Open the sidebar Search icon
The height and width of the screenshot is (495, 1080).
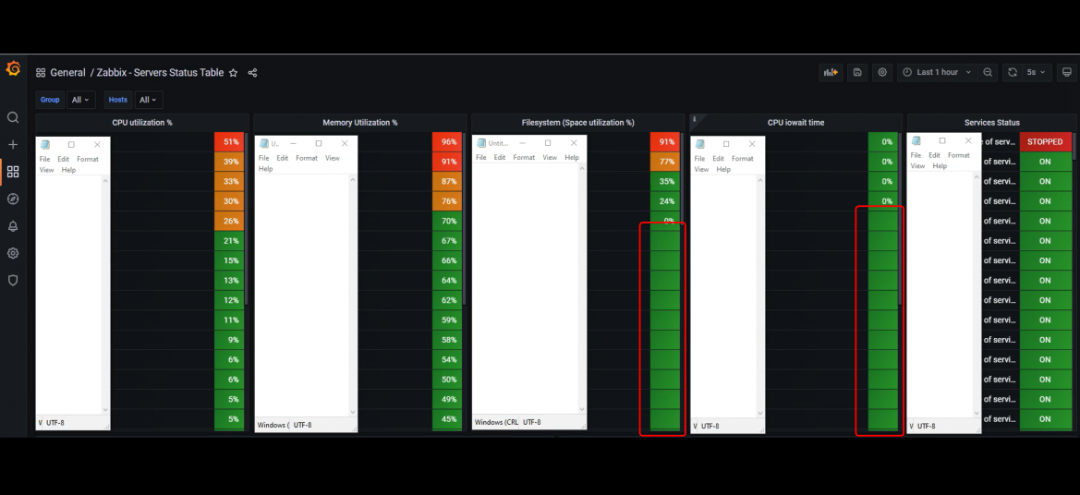pos(13,117)
